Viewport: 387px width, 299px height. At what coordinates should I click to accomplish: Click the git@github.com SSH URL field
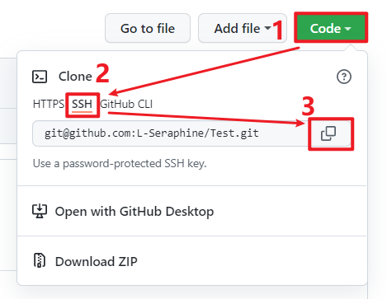(171, 133)
